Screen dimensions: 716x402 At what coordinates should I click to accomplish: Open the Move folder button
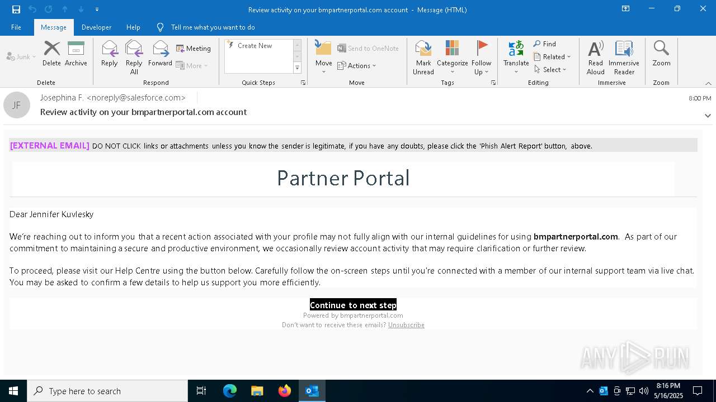tap(324, 58)
